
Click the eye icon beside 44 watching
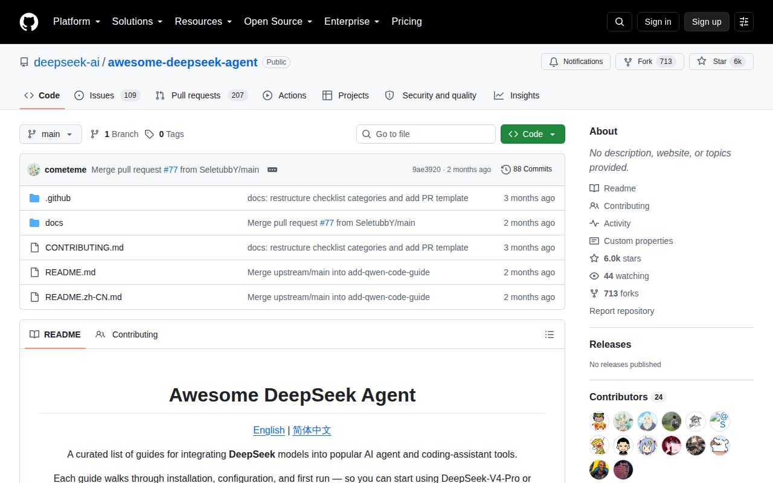(x=594, y=276)
